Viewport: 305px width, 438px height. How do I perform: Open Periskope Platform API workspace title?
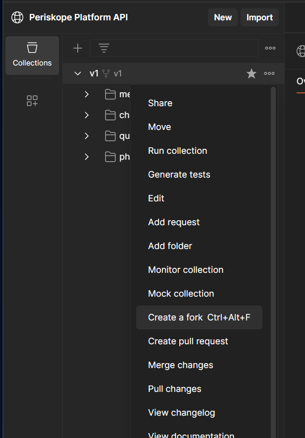[x=78, y=17]
